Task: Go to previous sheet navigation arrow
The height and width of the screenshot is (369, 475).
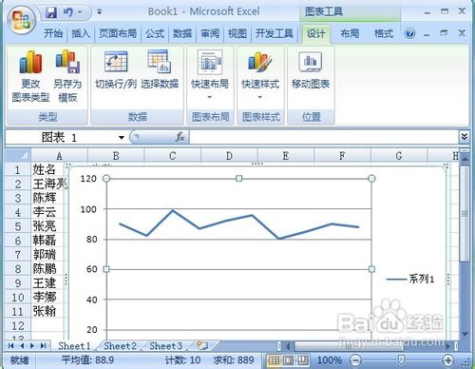Action: click(x=22, y=345)
